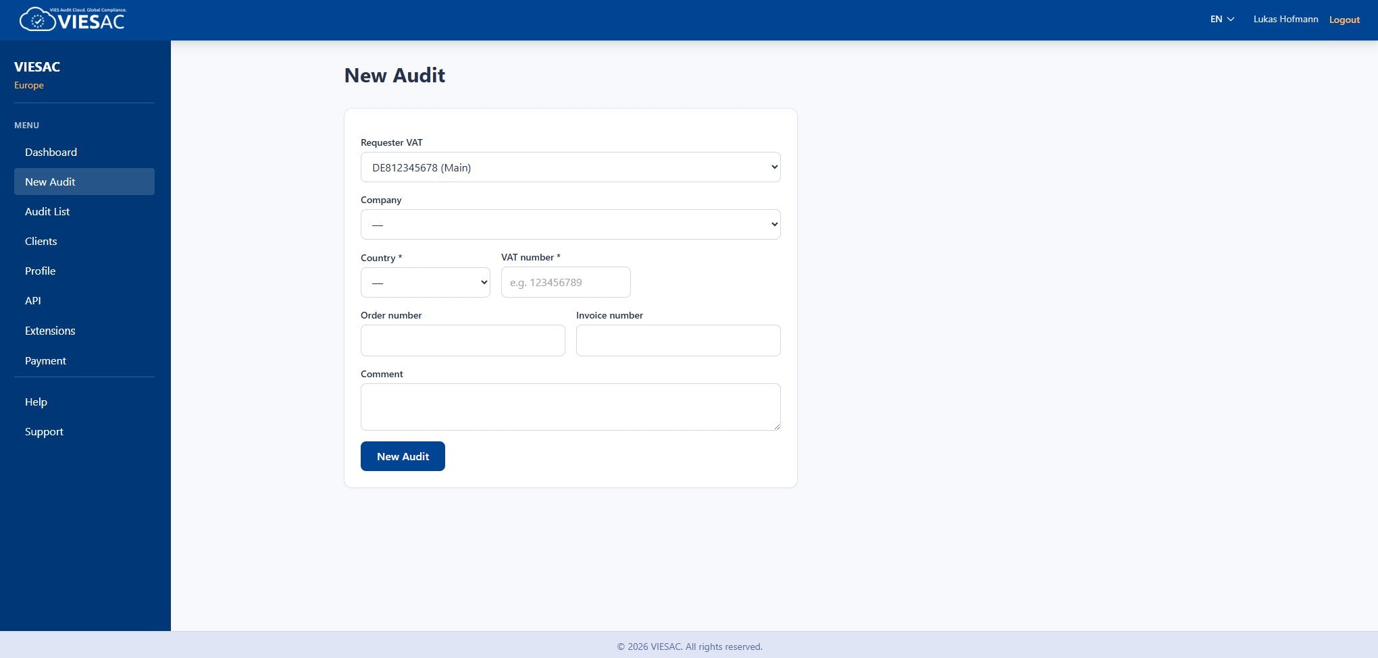
Task: Submit the form with New Audit button
Action: point(403,456)
